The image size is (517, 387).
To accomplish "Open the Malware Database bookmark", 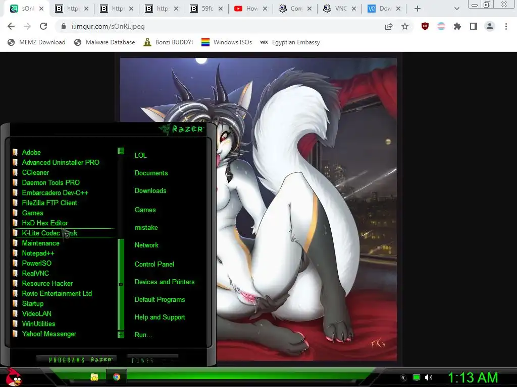I will [105, 42].
